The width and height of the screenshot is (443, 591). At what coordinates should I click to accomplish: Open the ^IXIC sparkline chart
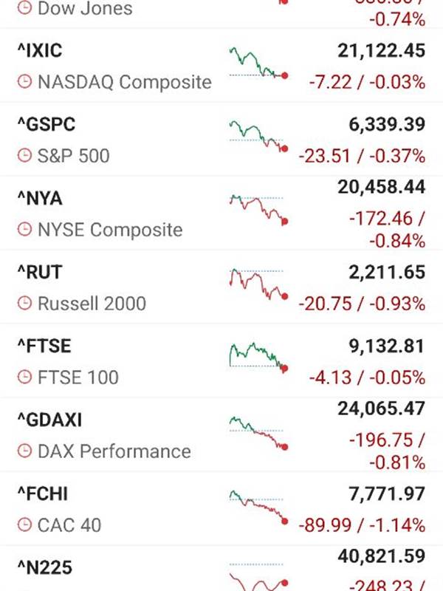tap(259, 63)
